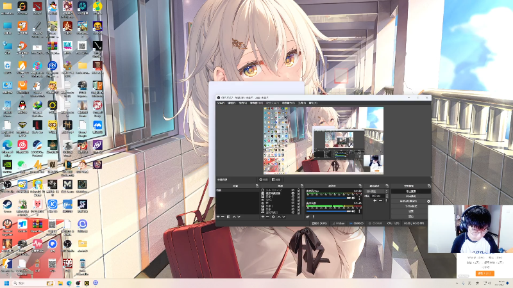Image resolution: width=513 pixels, height=288 pixels.
Task: Open the Help menu in OBS
Action: pos(313,103)
